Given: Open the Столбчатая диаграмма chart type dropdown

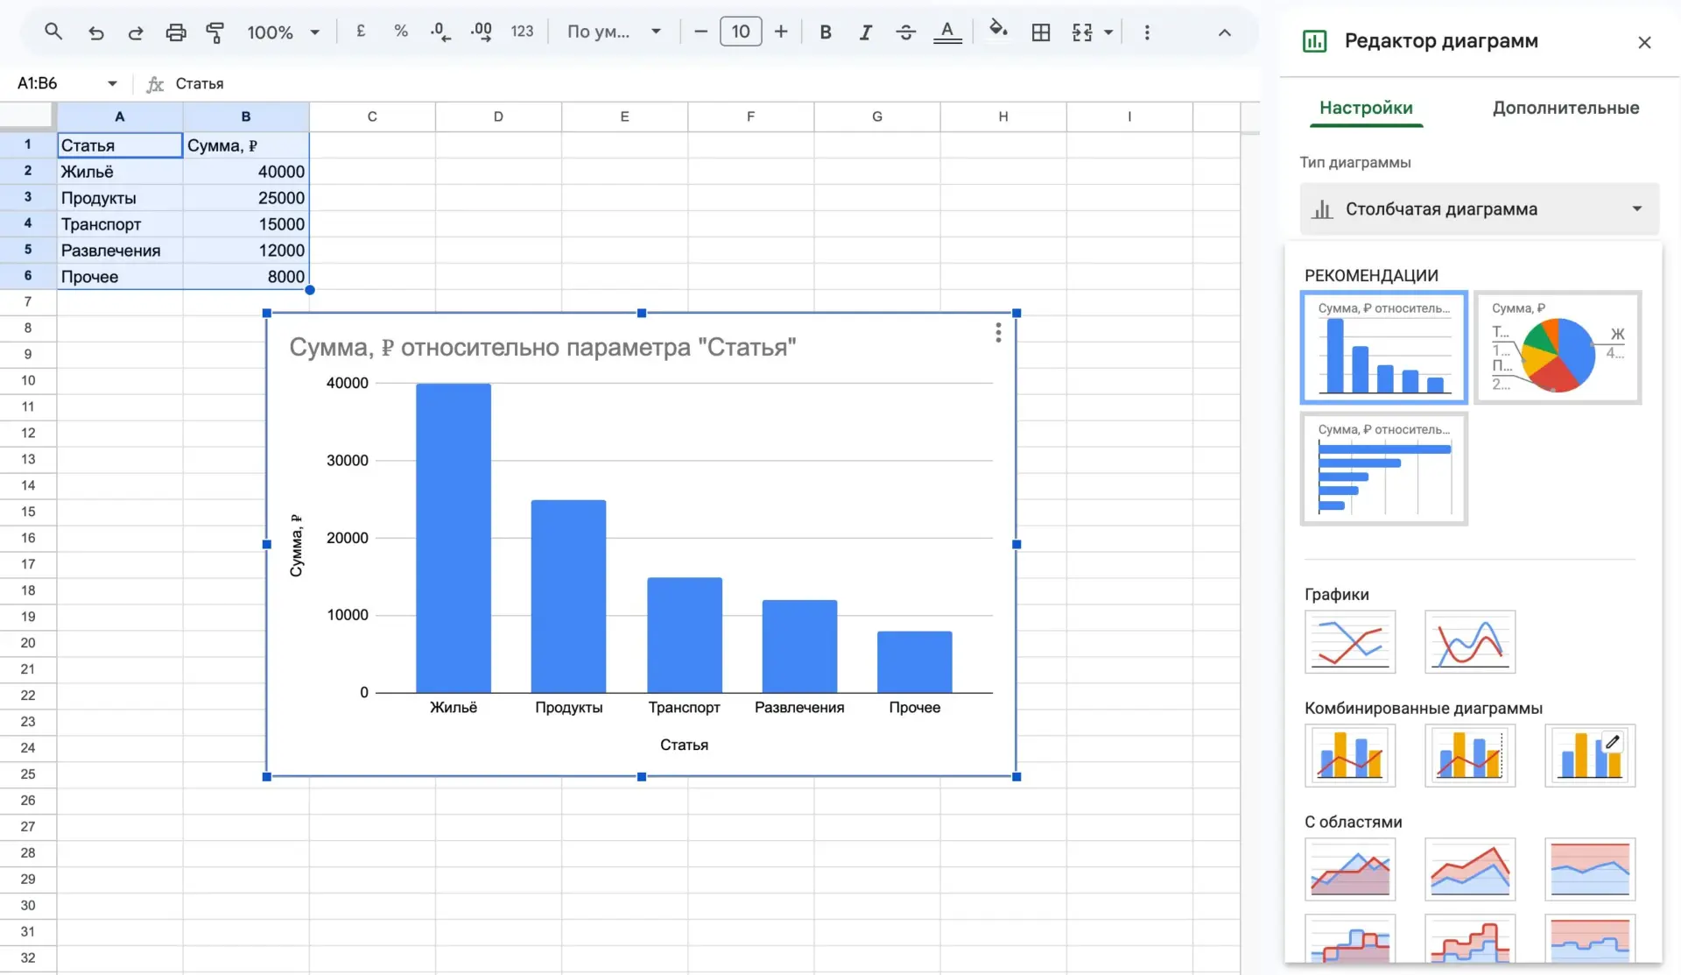Looking at the screenshot, I should (x=1480, y=208).
